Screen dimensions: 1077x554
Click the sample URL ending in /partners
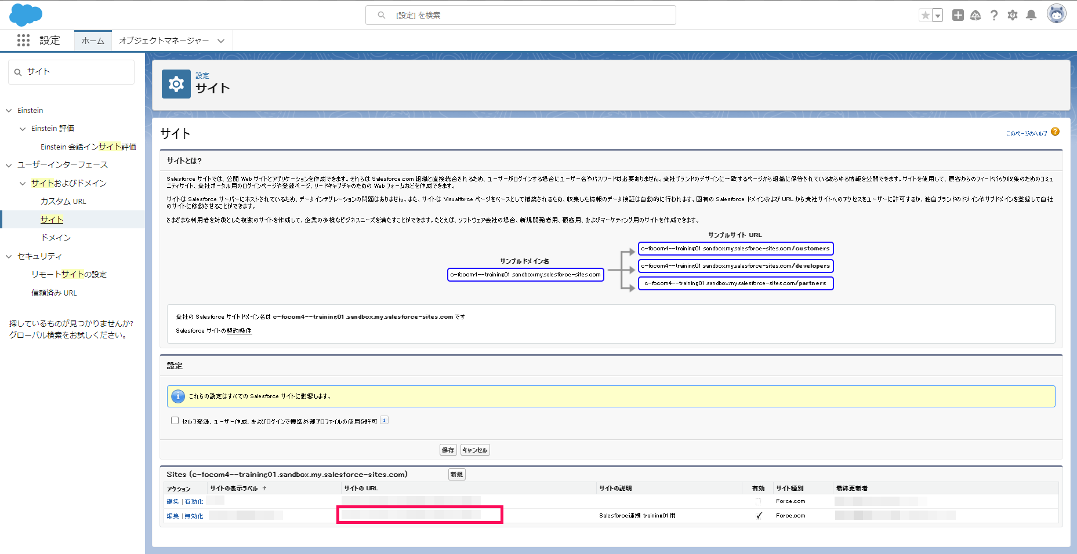pos(735,283)
